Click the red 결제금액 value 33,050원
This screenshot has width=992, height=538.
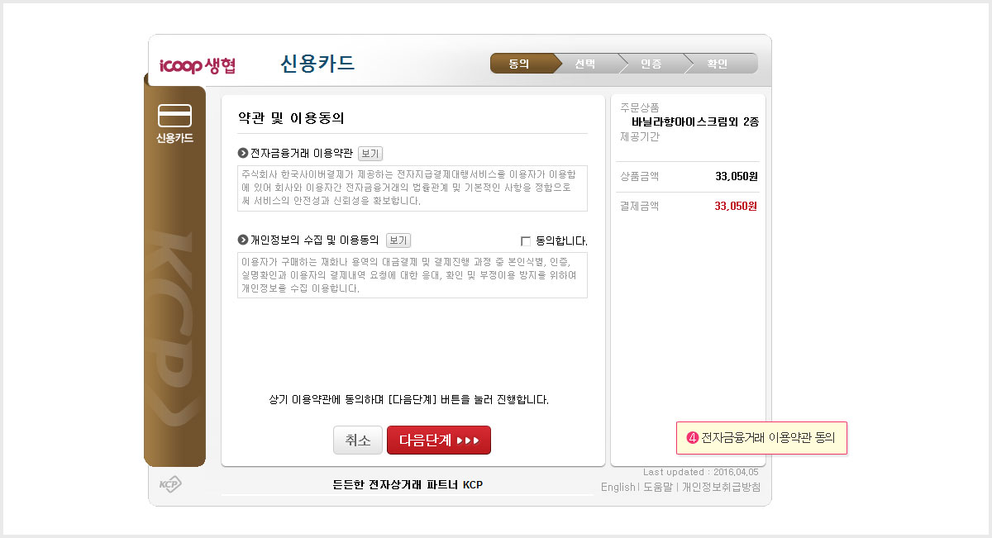point(737,206)
